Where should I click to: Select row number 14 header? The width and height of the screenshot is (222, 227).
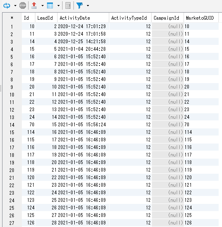pos(12,125)
